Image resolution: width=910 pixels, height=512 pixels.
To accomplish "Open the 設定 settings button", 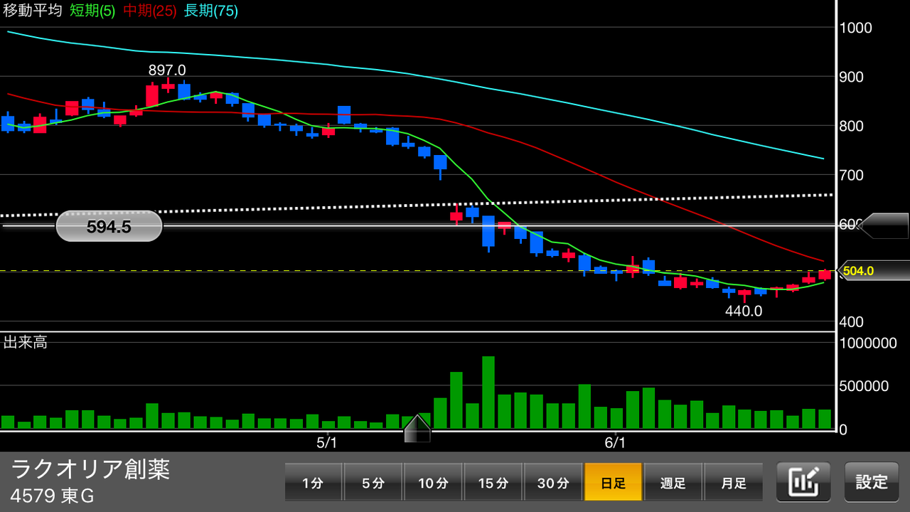I will [872, 482].
